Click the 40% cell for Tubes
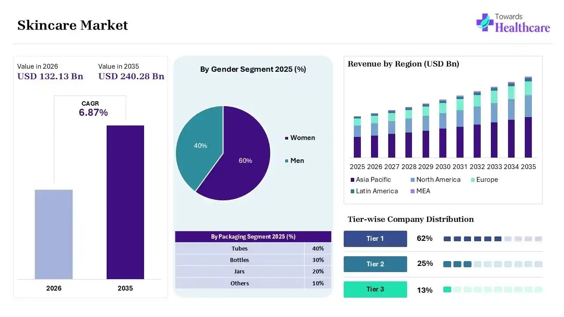Viewport: 564px width, 317px height. pos(318,248)
